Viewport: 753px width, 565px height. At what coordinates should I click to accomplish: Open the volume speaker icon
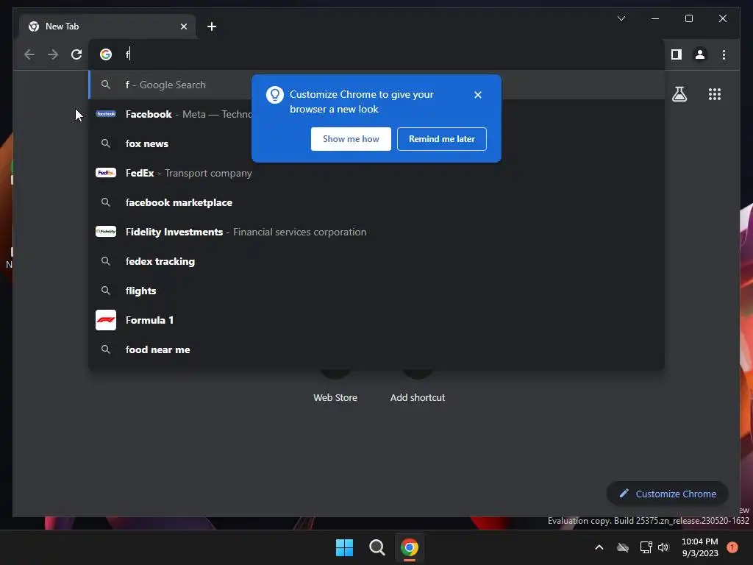tap(663, 547)
